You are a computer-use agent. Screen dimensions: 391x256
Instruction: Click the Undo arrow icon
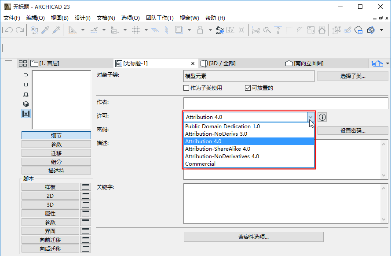point(9,30)
